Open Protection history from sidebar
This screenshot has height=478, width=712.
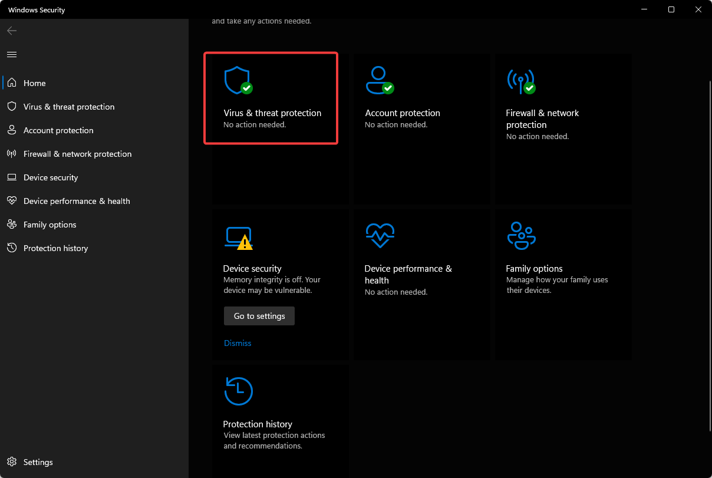click(x=94, y=248)
